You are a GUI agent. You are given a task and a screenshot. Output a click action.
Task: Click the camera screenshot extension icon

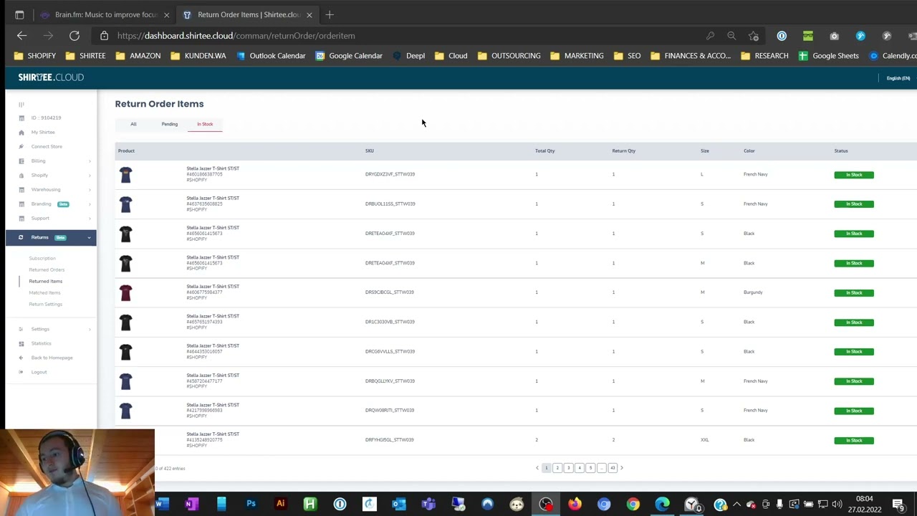coord(835,36)
